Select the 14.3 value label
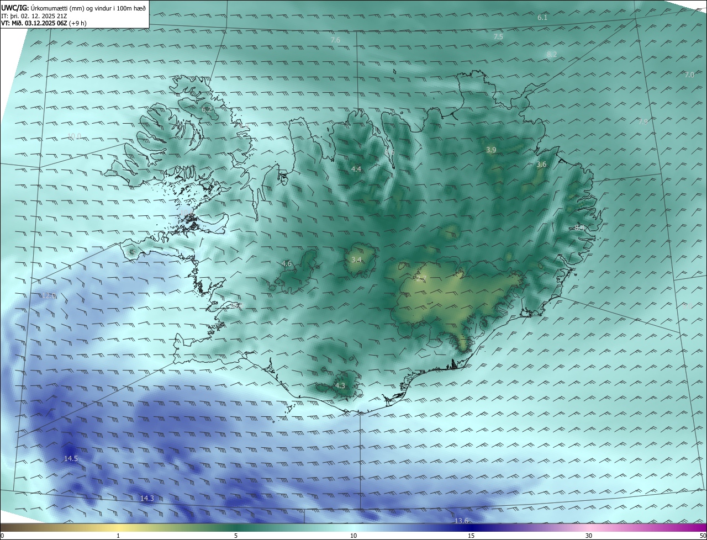Screen dimensions: 707x540 [147, 498]
